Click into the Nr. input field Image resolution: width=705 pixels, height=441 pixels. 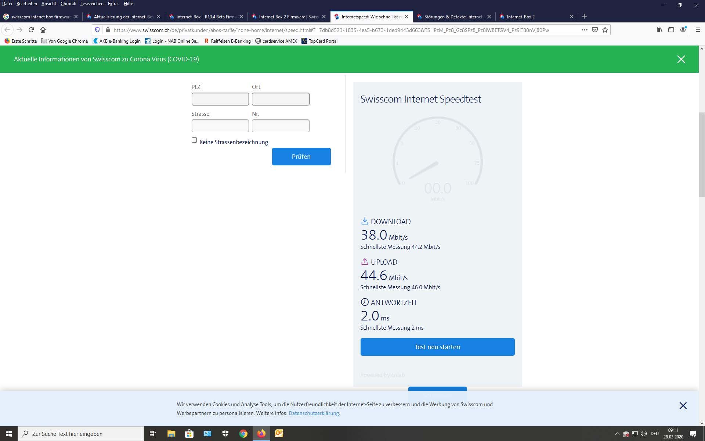281,126
